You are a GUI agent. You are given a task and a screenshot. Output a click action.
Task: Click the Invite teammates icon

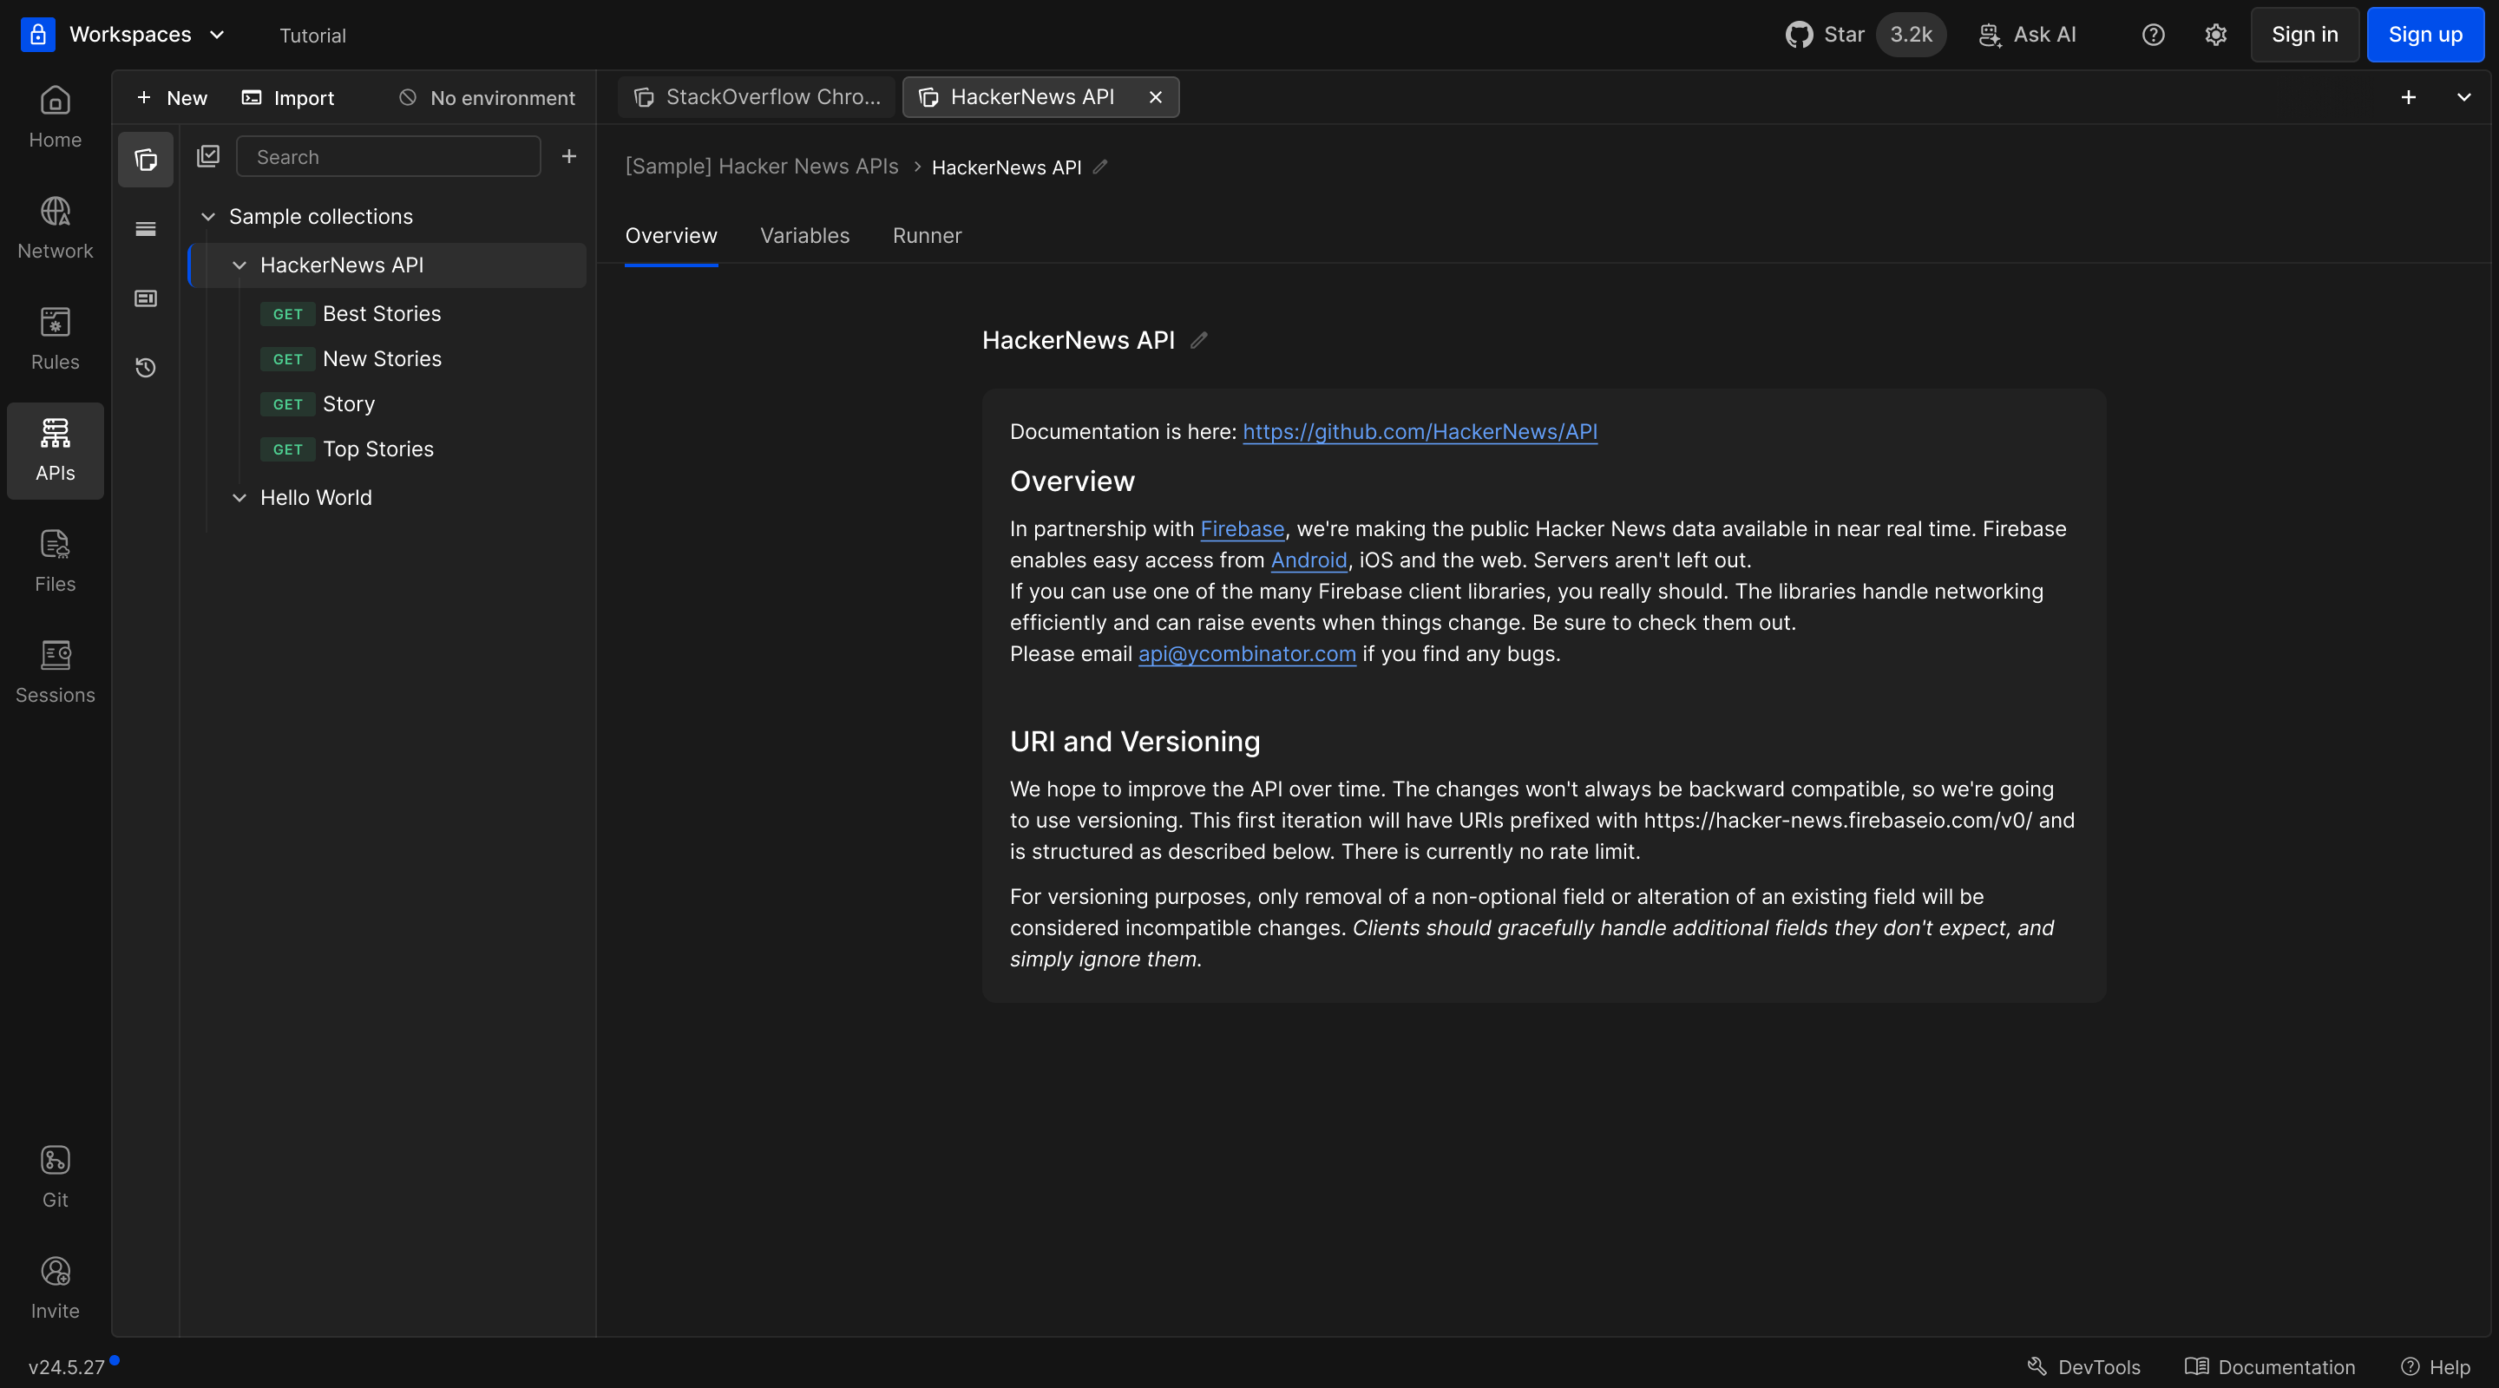pyautogui.click(x=56, y=1289)
